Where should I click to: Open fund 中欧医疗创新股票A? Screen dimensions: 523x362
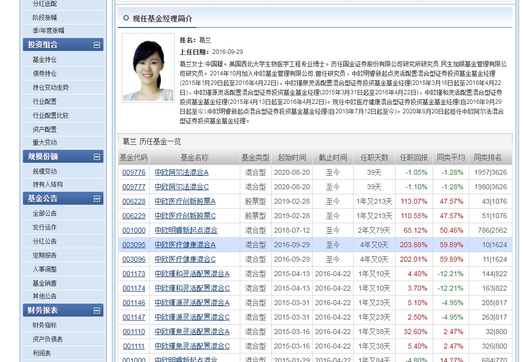pyautogui.click(x=185, y=202)
